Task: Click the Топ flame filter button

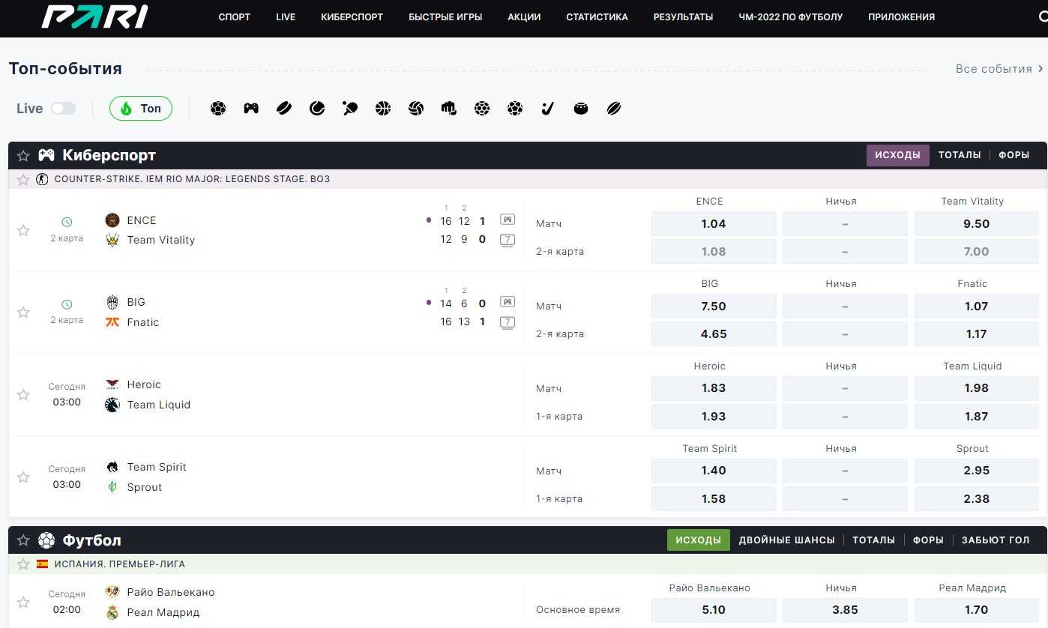Action: [141, 109]
